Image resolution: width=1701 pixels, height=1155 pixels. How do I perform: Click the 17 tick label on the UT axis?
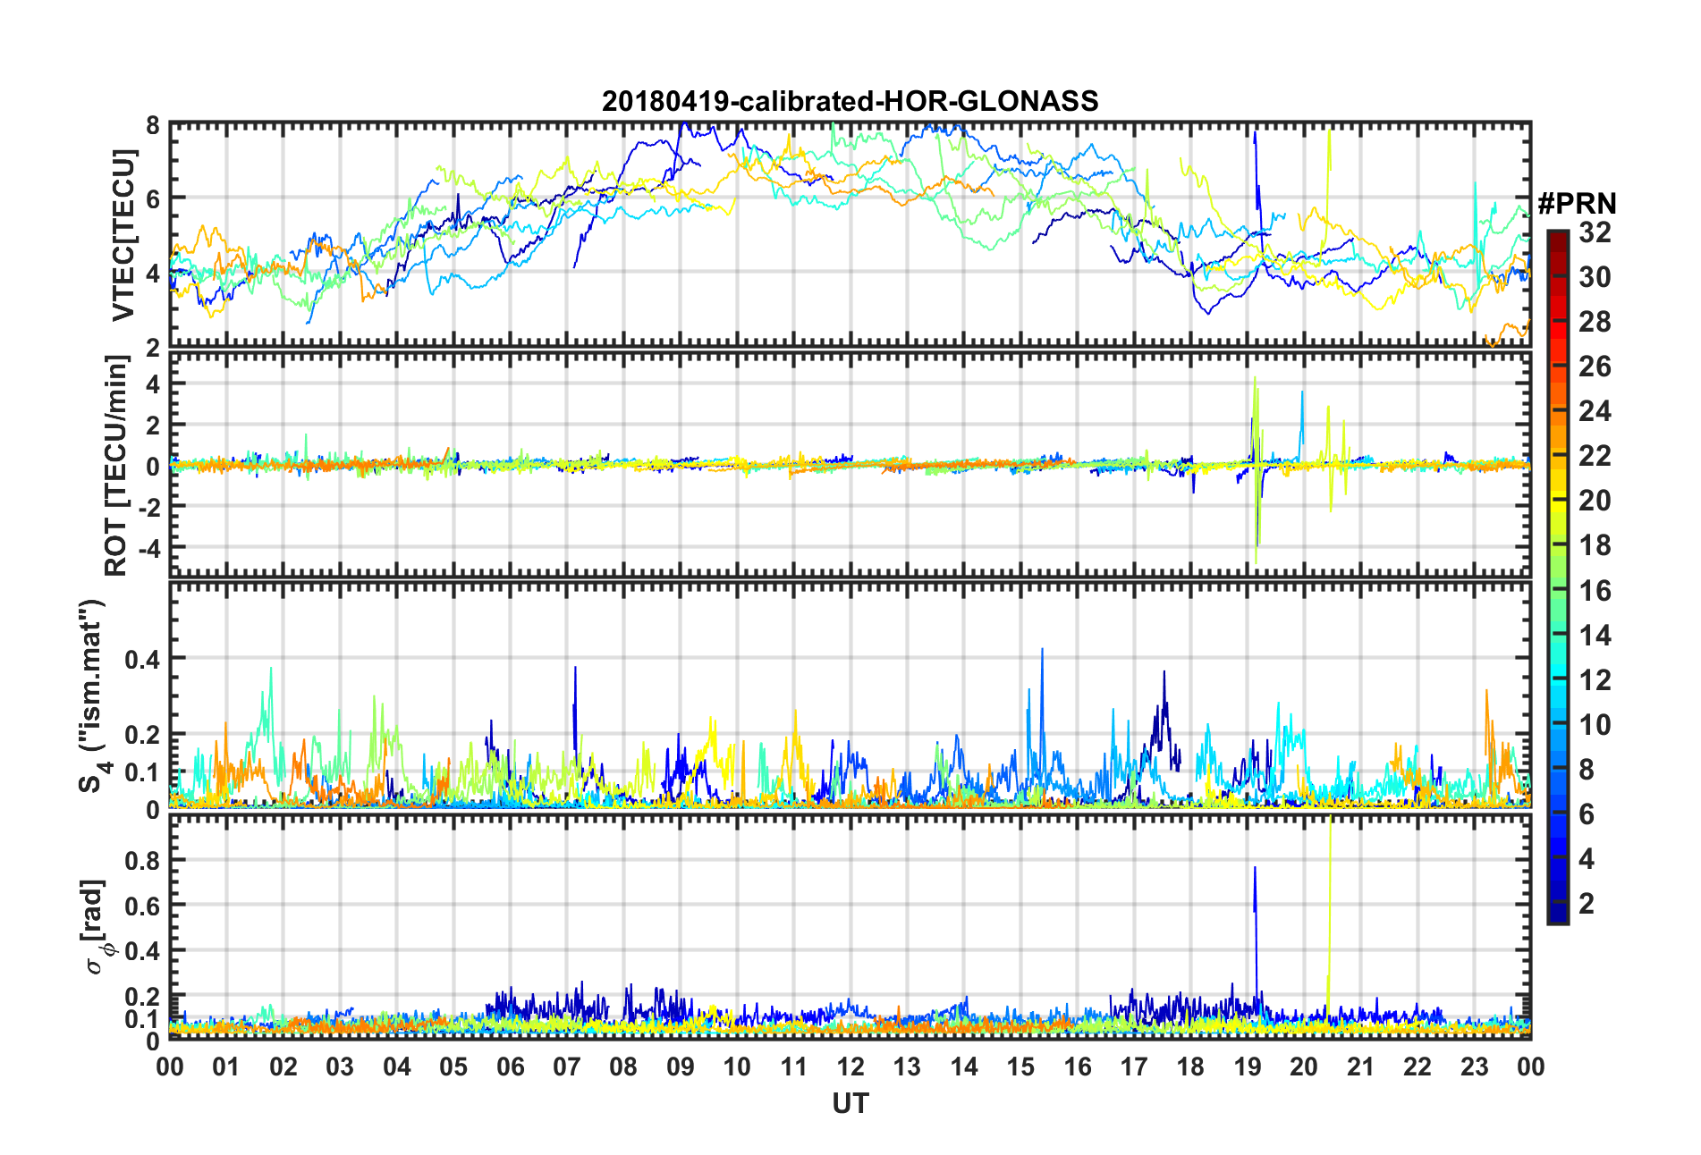tap(1134, 1066)
